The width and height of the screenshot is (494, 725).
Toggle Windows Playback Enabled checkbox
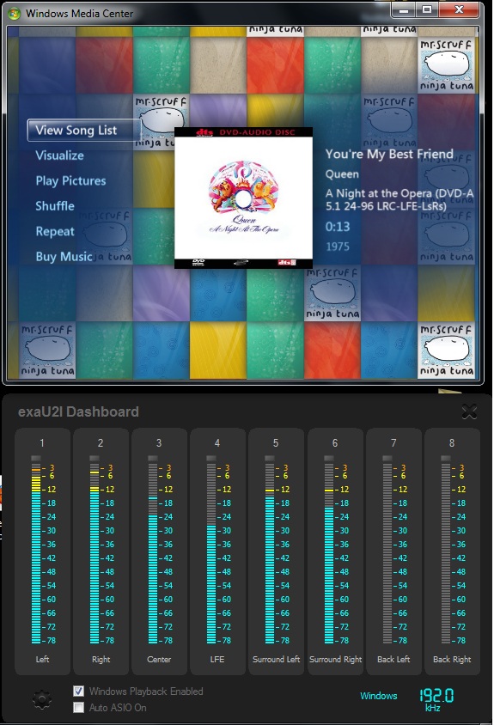(79, 691)
